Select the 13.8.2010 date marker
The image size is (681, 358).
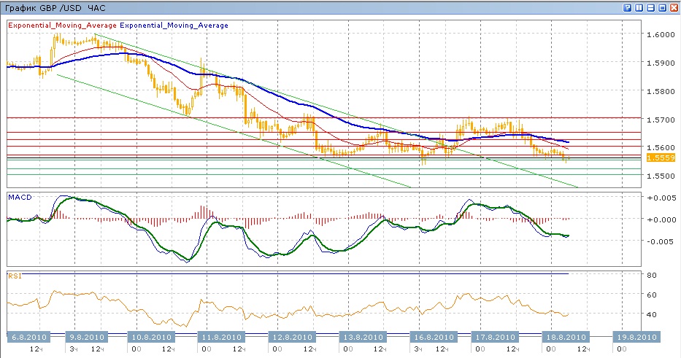pos(363,338)
